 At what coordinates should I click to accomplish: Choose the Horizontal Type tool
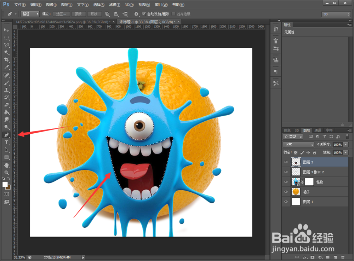[6, 143]
